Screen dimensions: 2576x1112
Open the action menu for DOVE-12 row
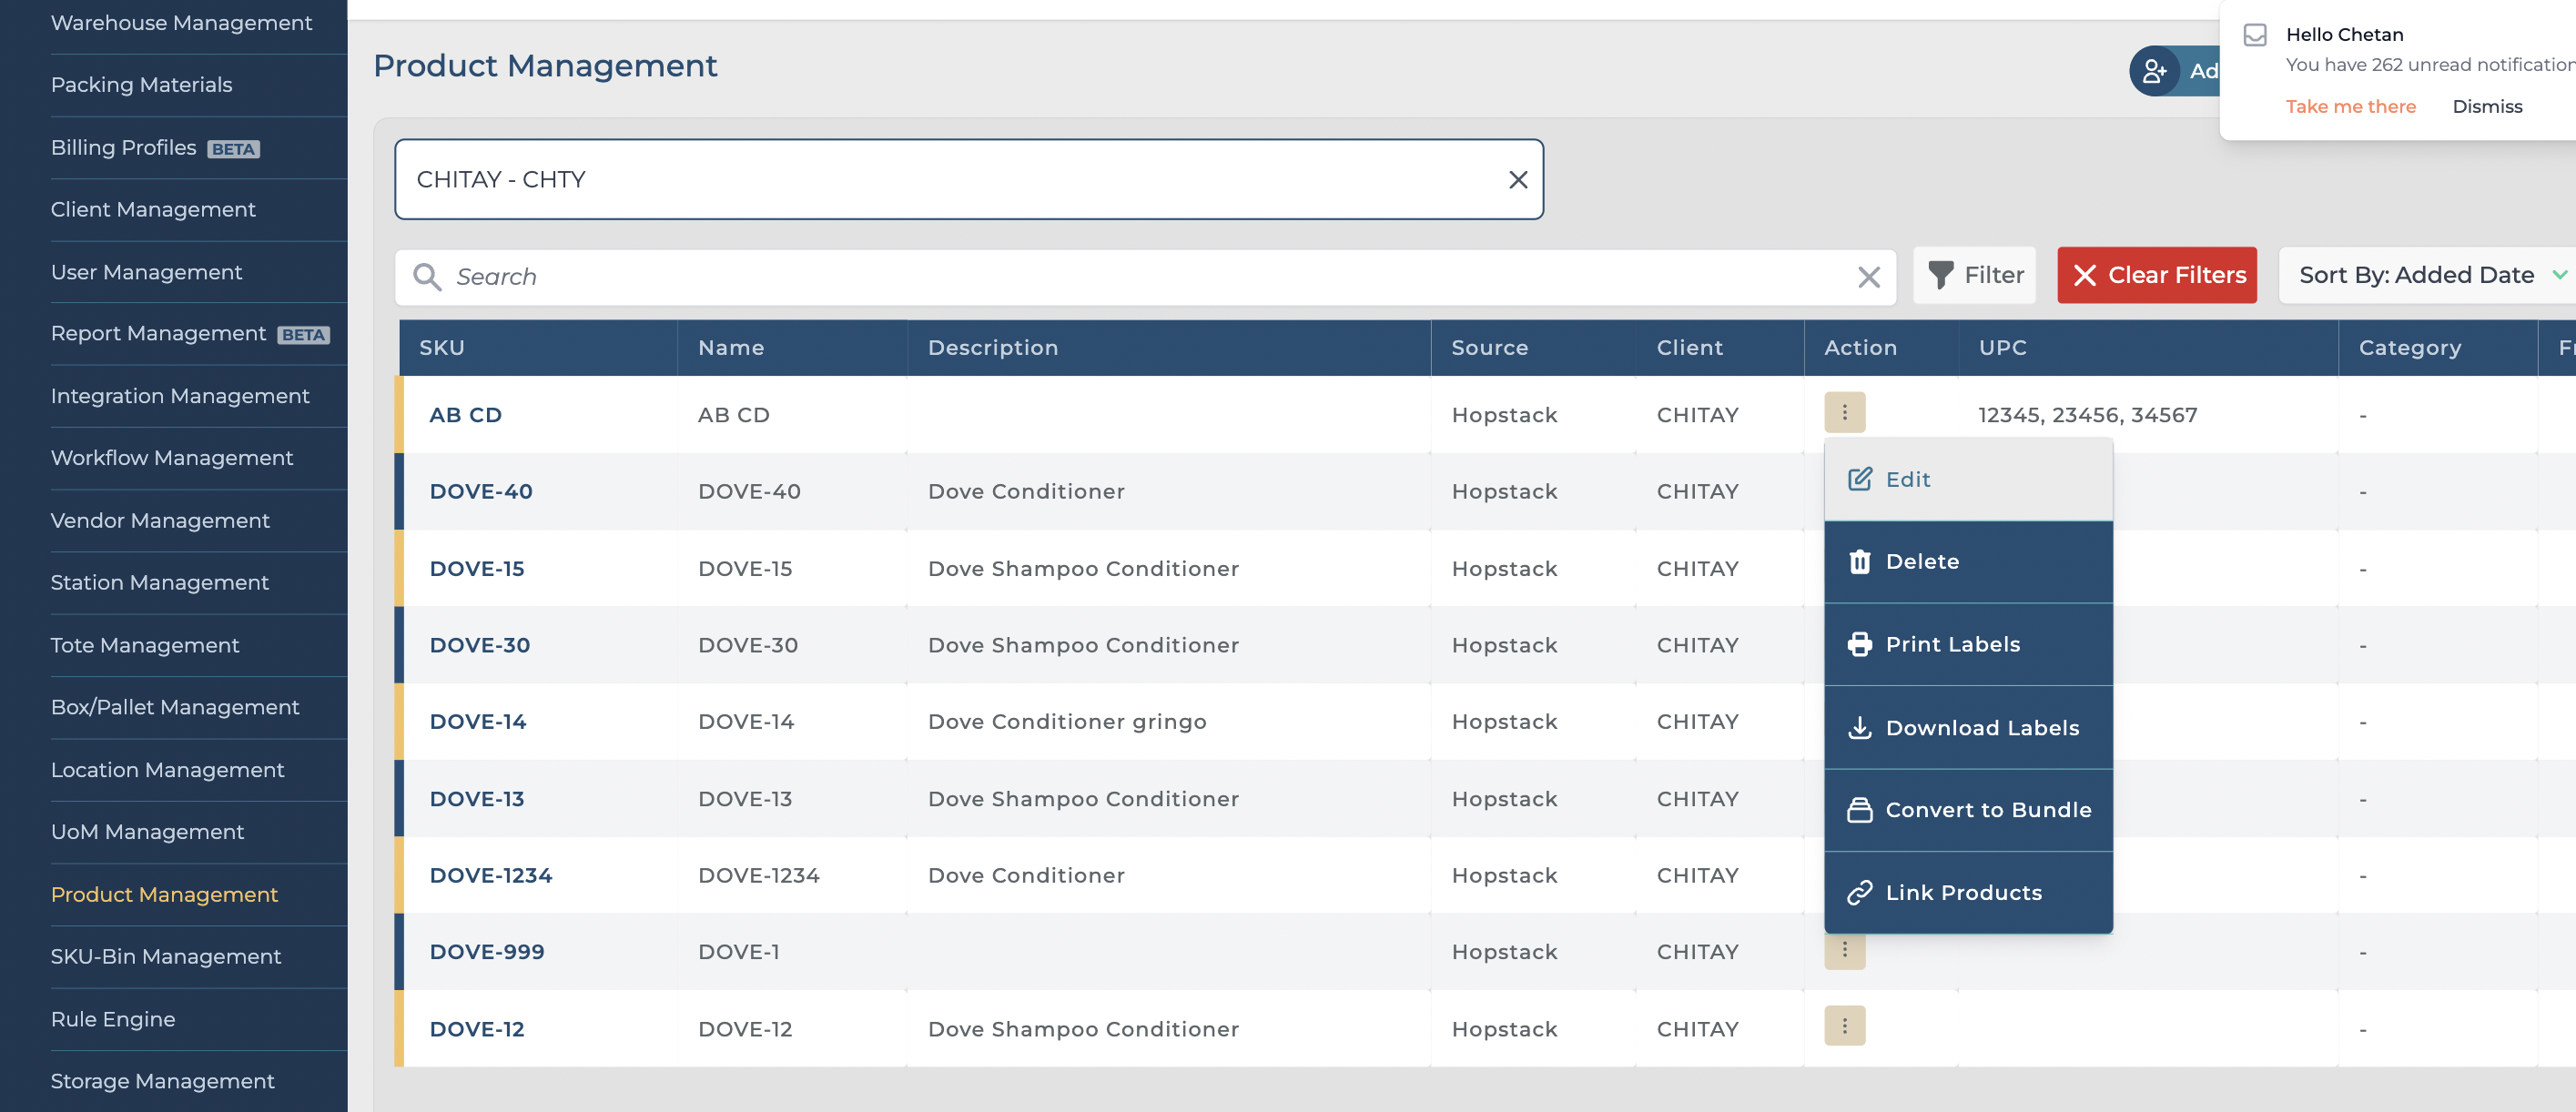1844,1026
